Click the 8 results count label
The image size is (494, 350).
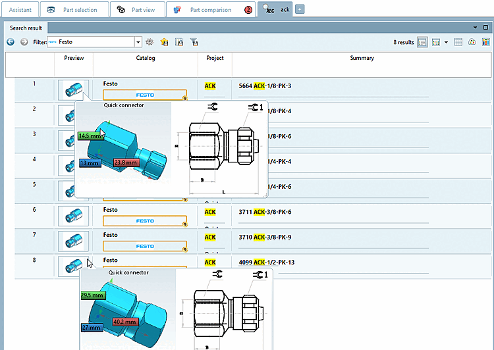(x=404, y=42)
